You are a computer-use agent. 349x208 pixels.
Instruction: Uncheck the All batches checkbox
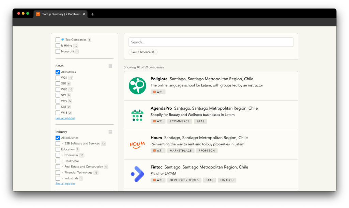(58, 72)
